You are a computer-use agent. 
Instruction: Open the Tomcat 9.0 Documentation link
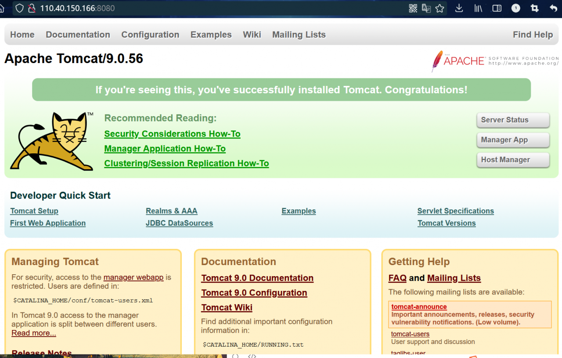pos(257,278)
